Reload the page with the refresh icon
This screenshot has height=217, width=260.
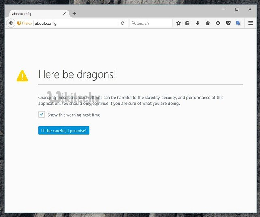tap(123, 23)
